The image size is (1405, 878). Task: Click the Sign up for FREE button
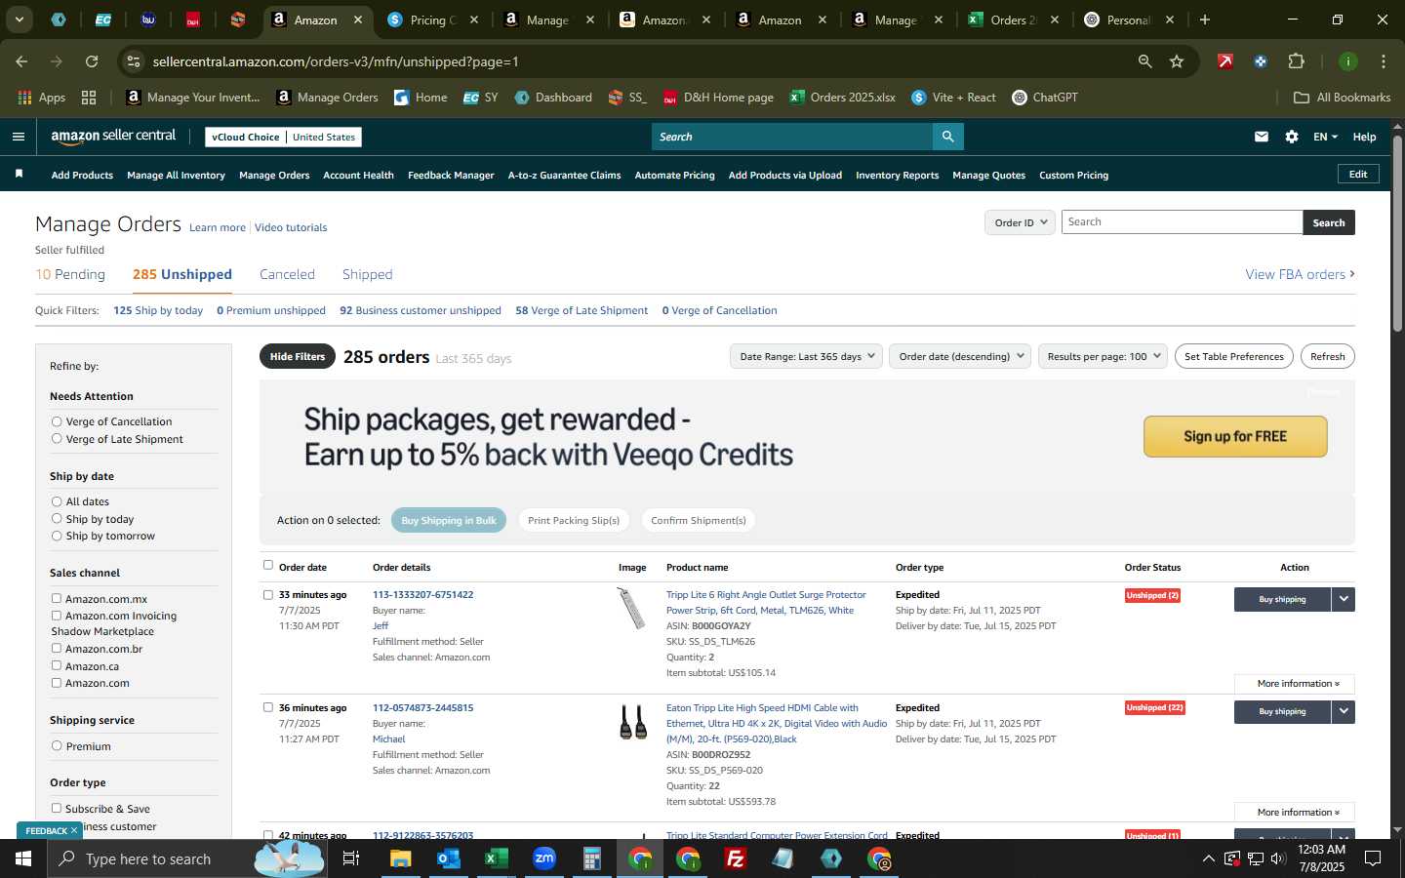coord(1235,436)
